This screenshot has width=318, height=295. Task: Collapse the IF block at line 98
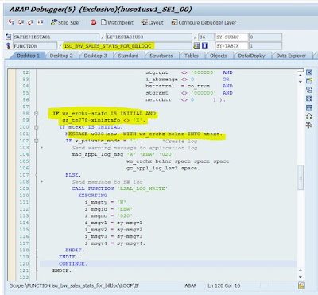point(37,114)
